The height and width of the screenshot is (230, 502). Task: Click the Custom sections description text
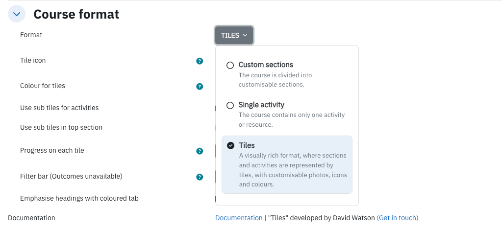pyautogui.click(x=275, y=80)
